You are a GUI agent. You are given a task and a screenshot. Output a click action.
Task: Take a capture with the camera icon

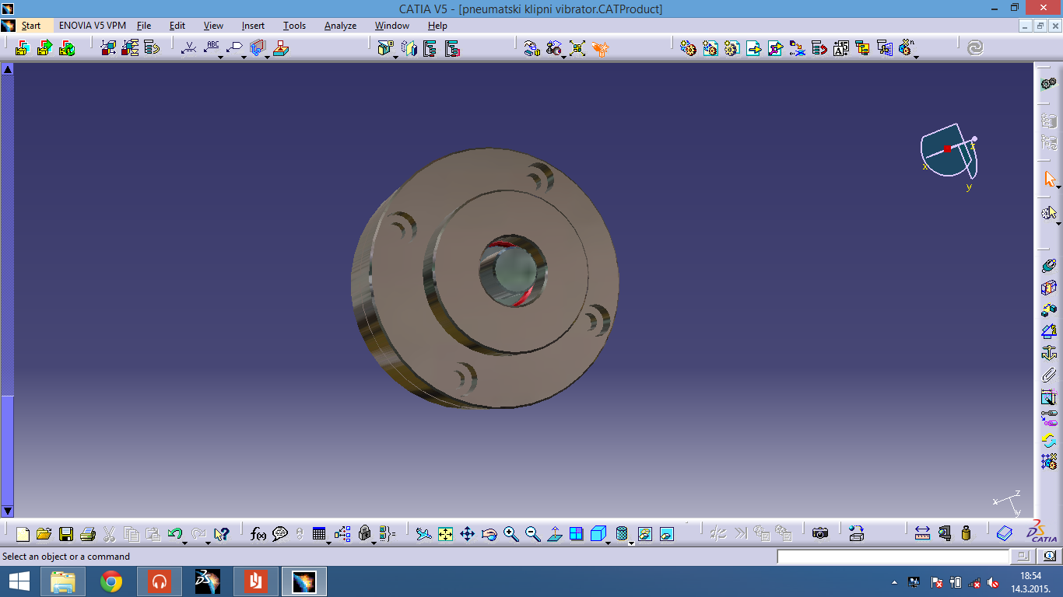coord(820,534)
